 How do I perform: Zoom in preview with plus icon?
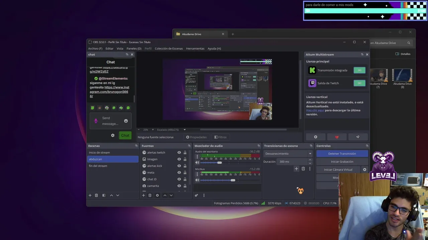point(153,130)
